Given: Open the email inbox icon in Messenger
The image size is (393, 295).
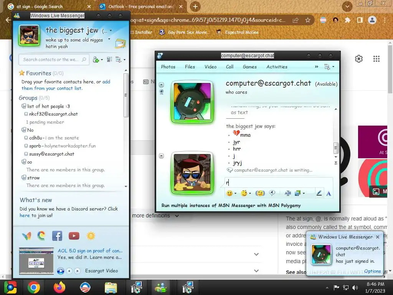Looking at the screenshot, I should [120, 44].
